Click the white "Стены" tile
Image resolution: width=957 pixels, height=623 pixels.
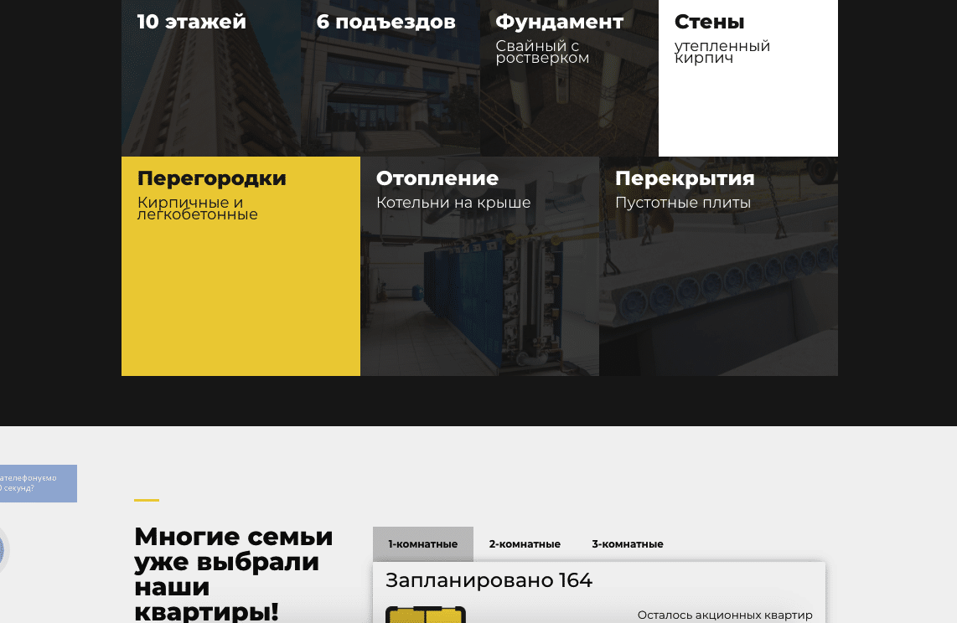pyautogui.click(x=747, y=100)
